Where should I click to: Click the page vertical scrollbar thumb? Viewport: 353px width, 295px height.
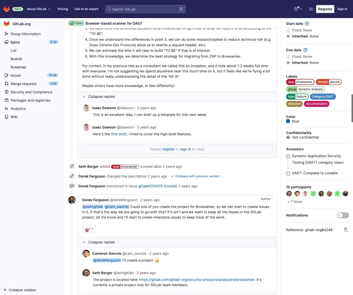point(352,108)
